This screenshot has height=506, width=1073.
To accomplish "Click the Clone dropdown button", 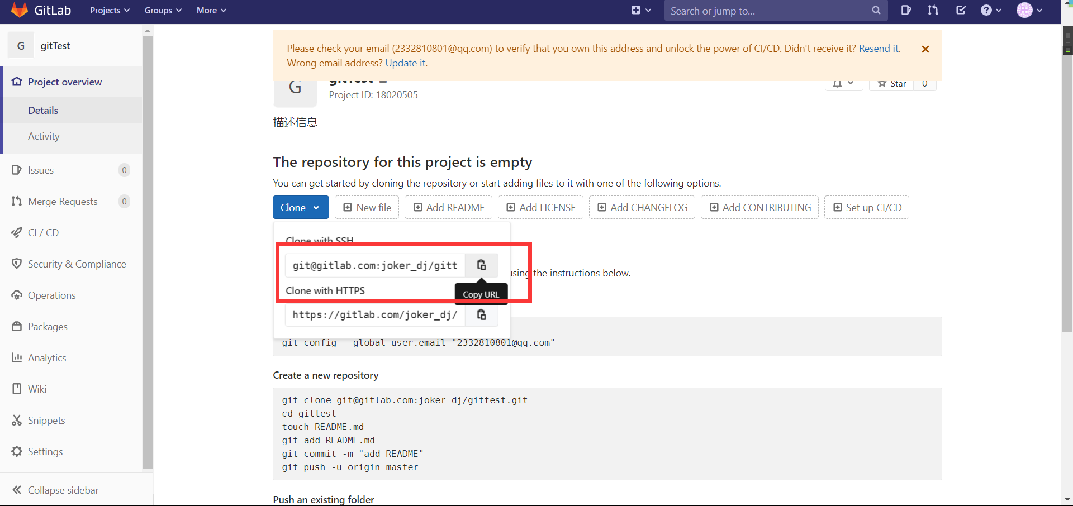I will coord(301,207).
